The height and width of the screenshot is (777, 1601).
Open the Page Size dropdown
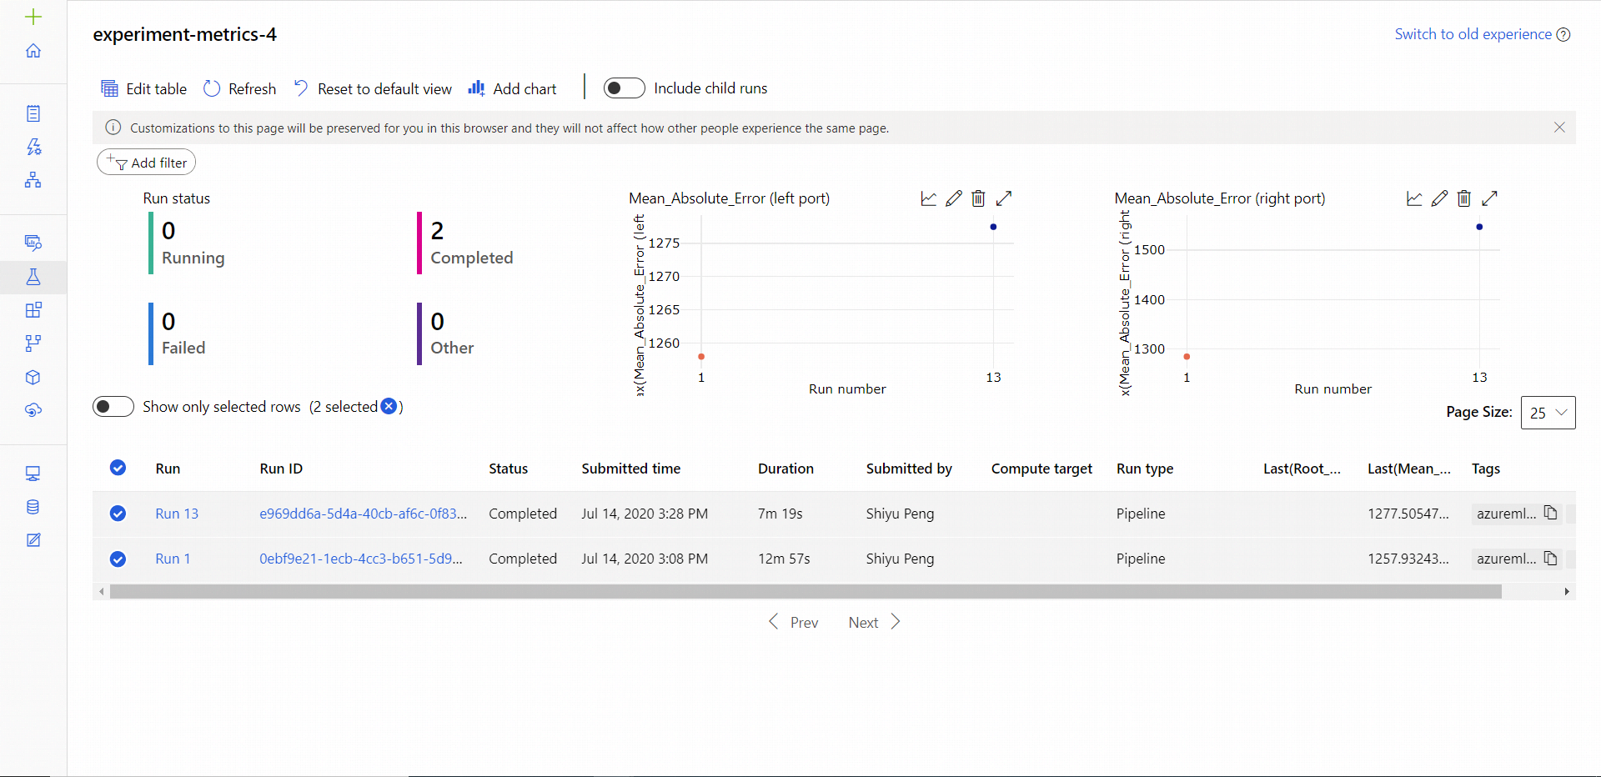pos(1548,413)
